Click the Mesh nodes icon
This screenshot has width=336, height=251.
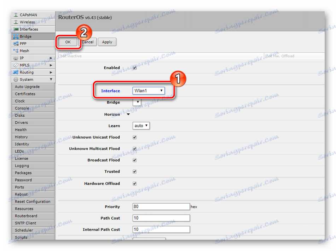tap(16, 51)
